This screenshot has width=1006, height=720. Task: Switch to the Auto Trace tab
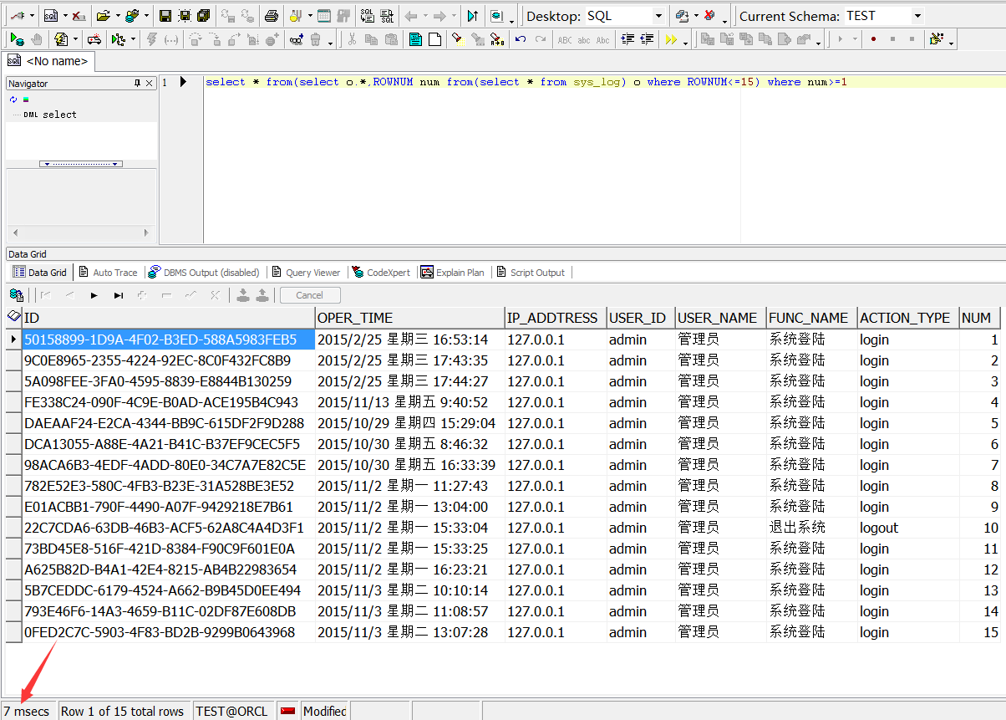click(x=108, y=273)
